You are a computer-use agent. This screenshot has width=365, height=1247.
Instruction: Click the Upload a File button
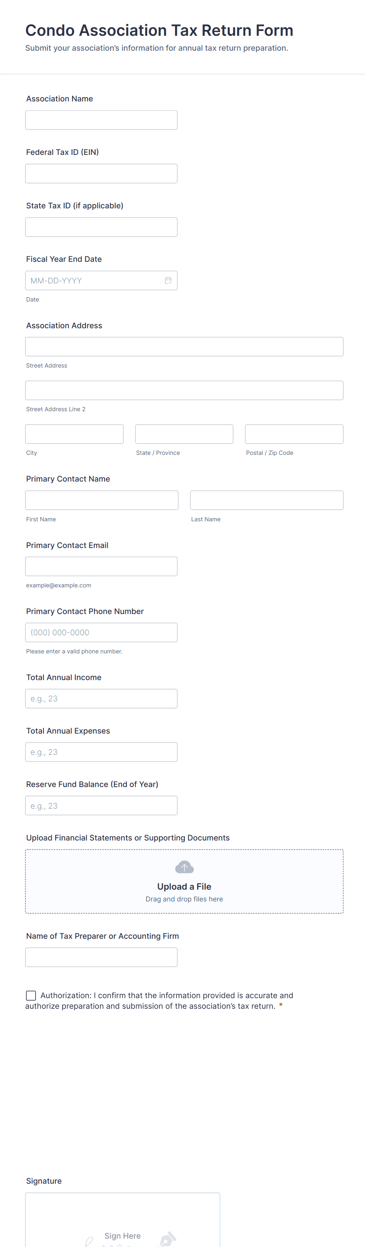point(184,887)
